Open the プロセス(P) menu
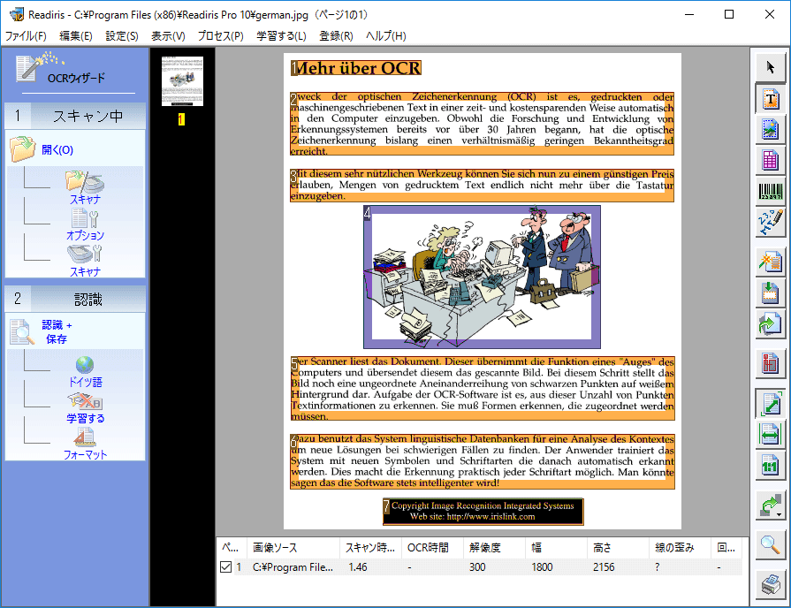 (220, 36)
